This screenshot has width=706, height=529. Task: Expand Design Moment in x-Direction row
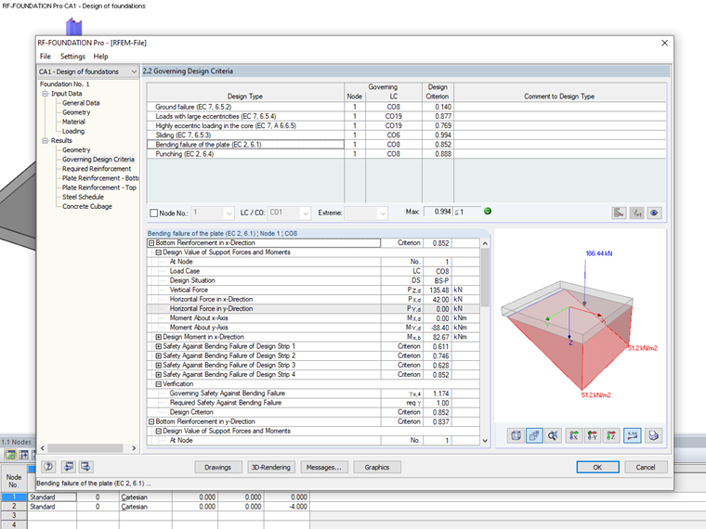pyautogui.click(x=159, y=337)
